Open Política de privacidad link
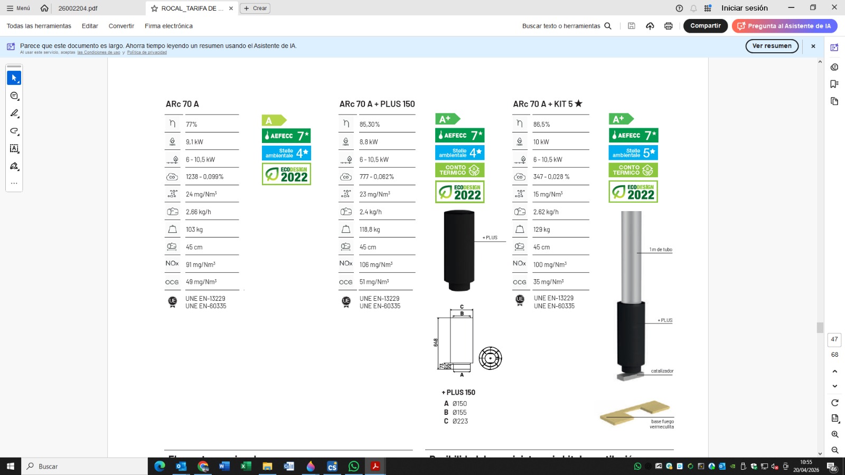845x475 pixels. click(x=147, y=53)
